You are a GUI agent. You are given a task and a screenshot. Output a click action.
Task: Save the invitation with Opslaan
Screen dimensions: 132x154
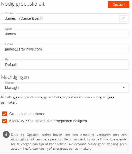[x=118, y=5]
